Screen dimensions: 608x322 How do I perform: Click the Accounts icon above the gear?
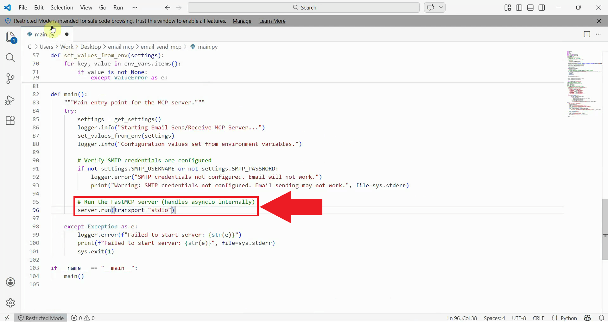pyautogui.click(x=10, y=282)
